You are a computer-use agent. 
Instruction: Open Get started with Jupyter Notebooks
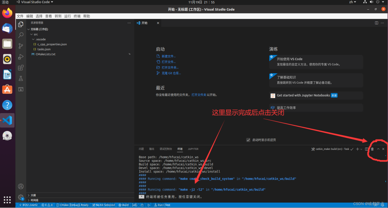[316, 95]
